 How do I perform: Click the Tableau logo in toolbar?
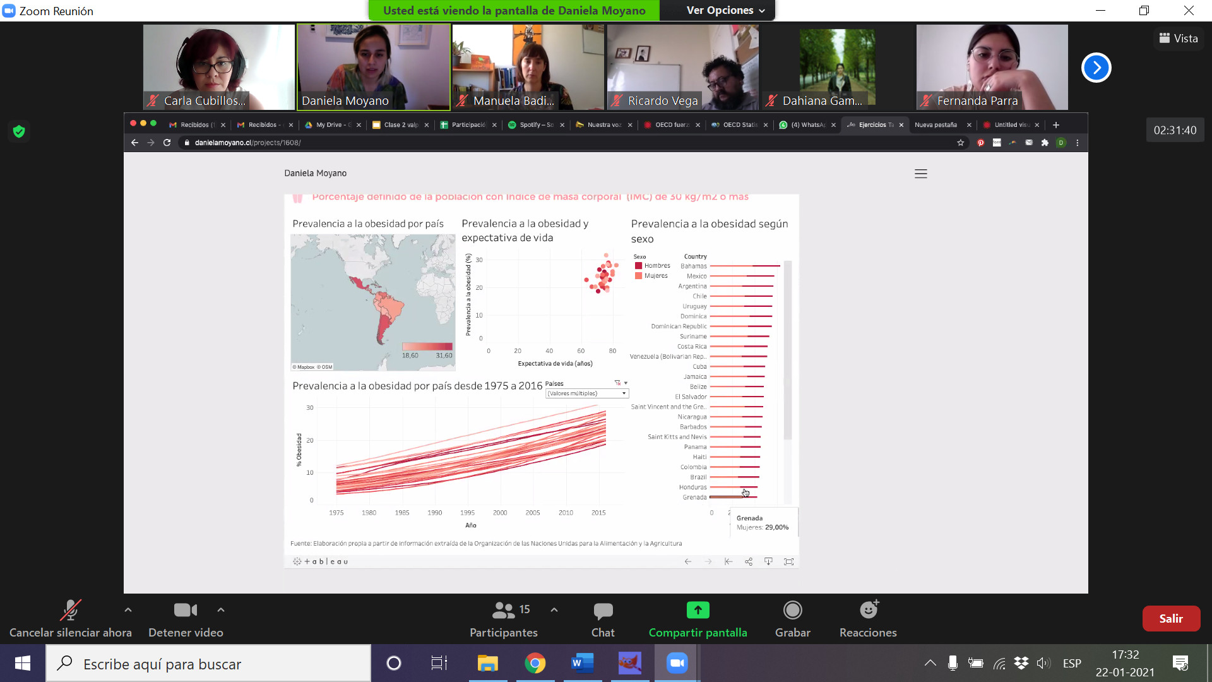[321, 561]
